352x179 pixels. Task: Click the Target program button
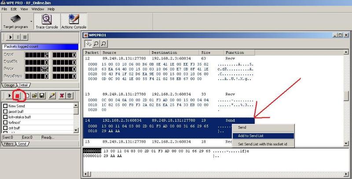click(15, 21)
